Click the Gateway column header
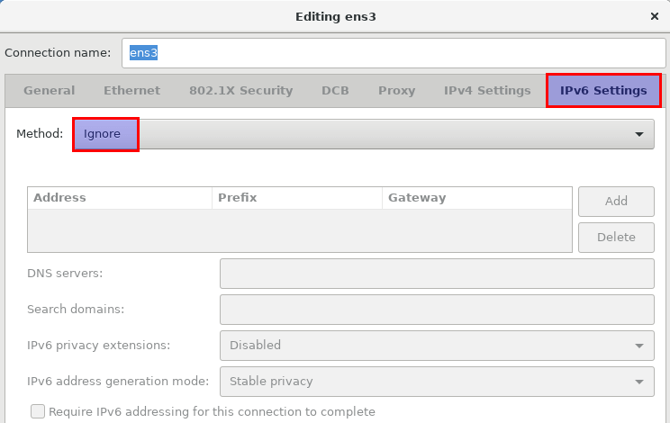The image size is (670, 423). tap(475, 198)
